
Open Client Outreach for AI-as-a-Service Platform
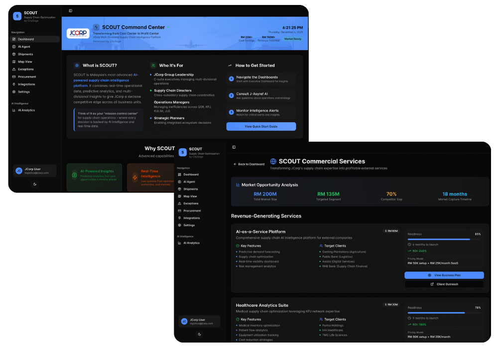(444, 284)
